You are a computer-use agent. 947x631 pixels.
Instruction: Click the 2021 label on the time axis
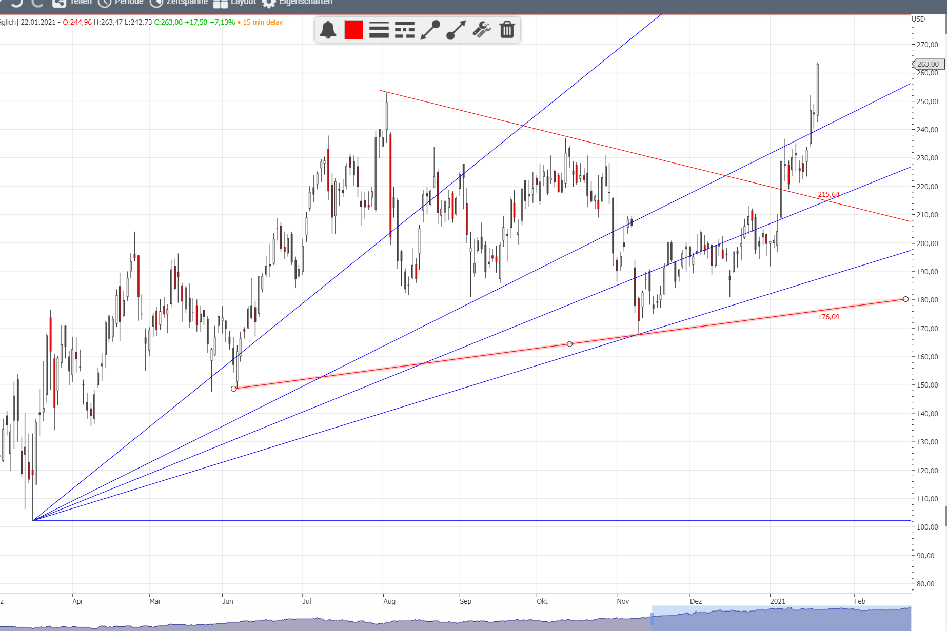pos(778,601)
